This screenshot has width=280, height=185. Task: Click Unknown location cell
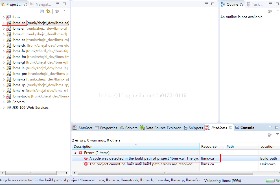coord(268,164)
